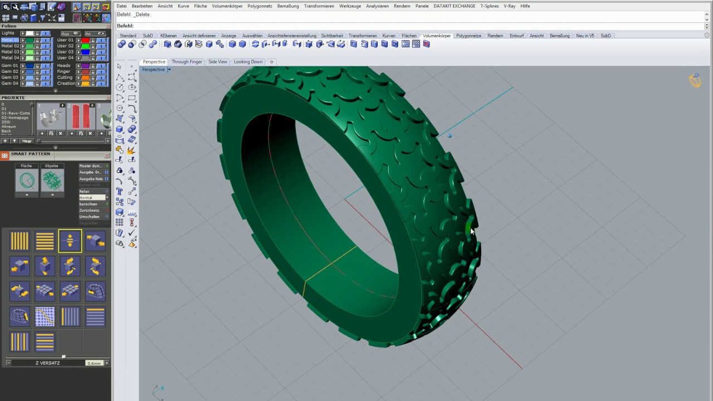The image size is (713, 401).
Task: Select the cube vertical scale arrows icon
Action: pos(45,266)
